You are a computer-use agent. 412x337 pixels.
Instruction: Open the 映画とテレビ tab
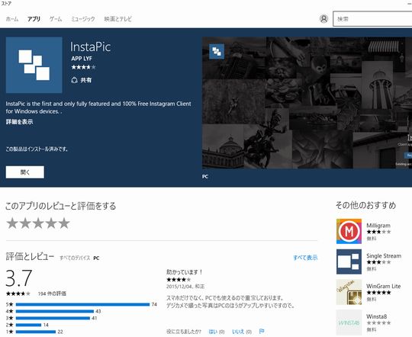point(118,19)
